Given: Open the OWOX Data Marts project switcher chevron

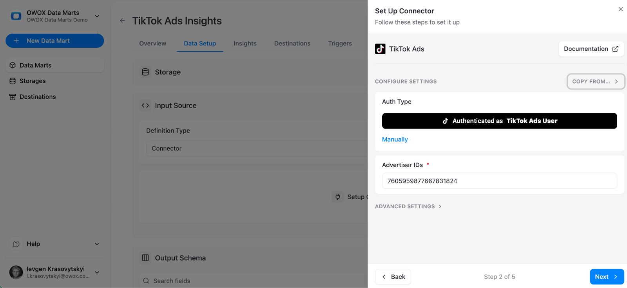Looking at the screenshot, I should [x=97, y=16].
